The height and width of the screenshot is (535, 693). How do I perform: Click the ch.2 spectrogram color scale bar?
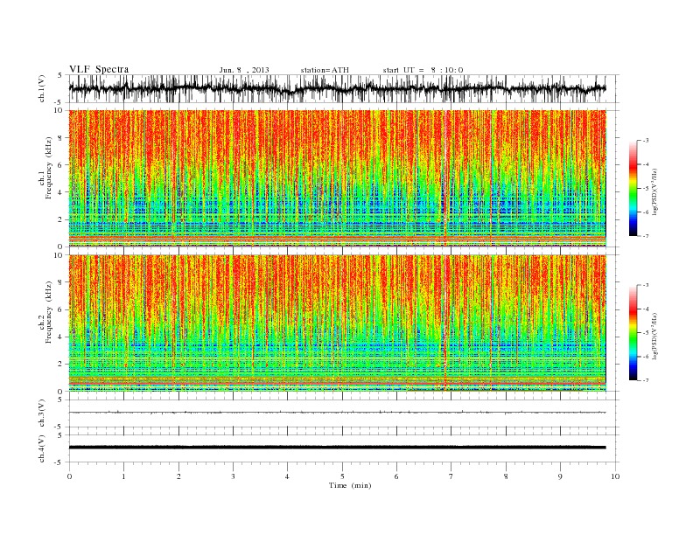pyautogui.click(x=633, y=333)
